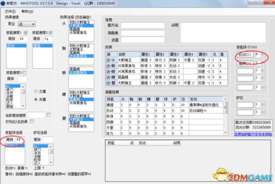275x184 pixels.
Task: Enable the 技能搜索3 checkbox
Action: [x=24, y=72]
